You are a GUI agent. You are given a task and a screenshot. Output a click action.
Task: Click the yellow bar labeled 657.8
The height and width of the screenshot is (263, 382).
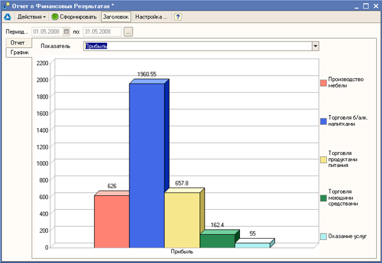182,220
